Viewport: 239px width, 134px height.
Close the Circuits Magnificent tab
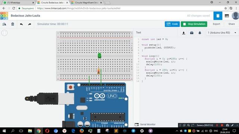tap(101, 3)
